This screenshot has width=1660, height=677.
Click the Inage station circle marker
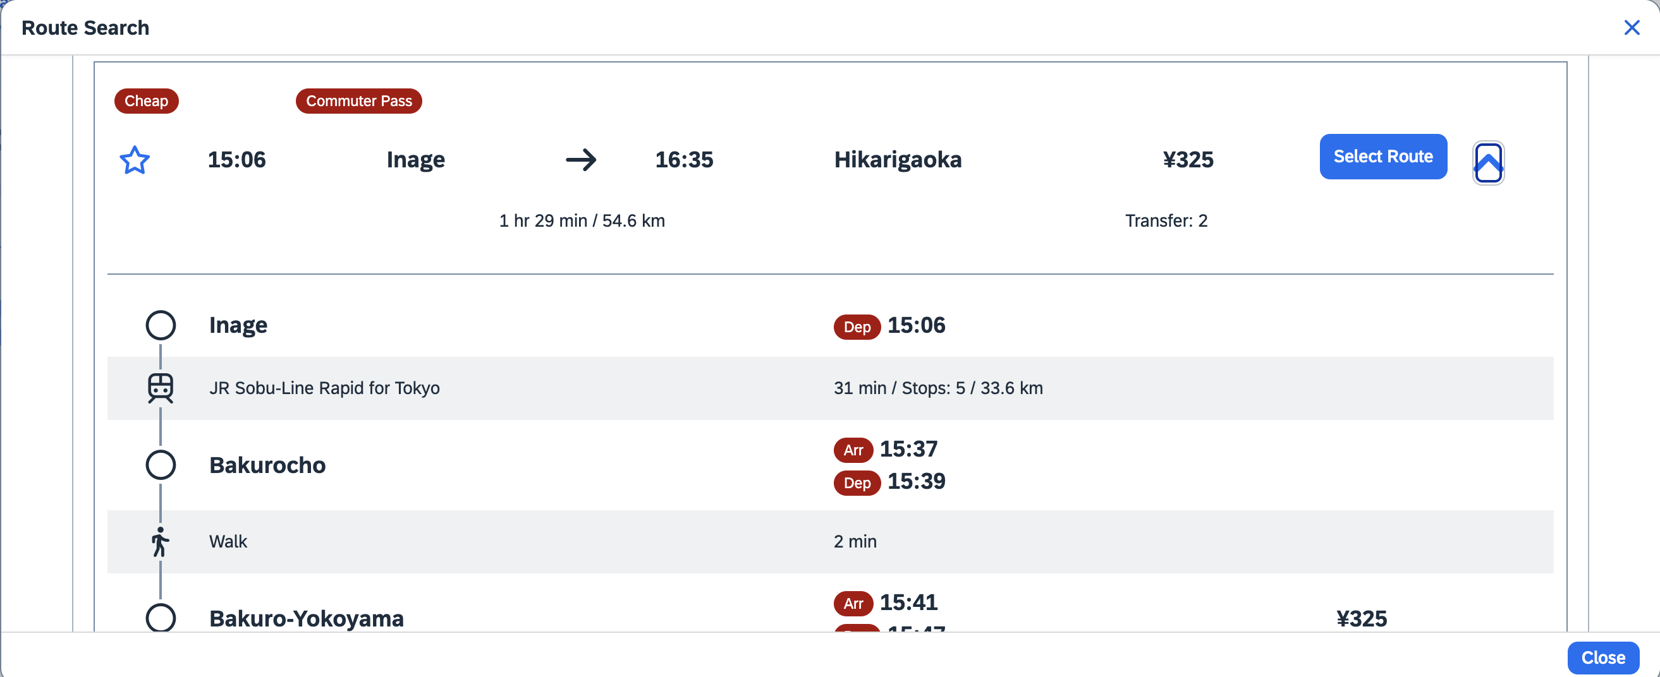coord(161,325)
